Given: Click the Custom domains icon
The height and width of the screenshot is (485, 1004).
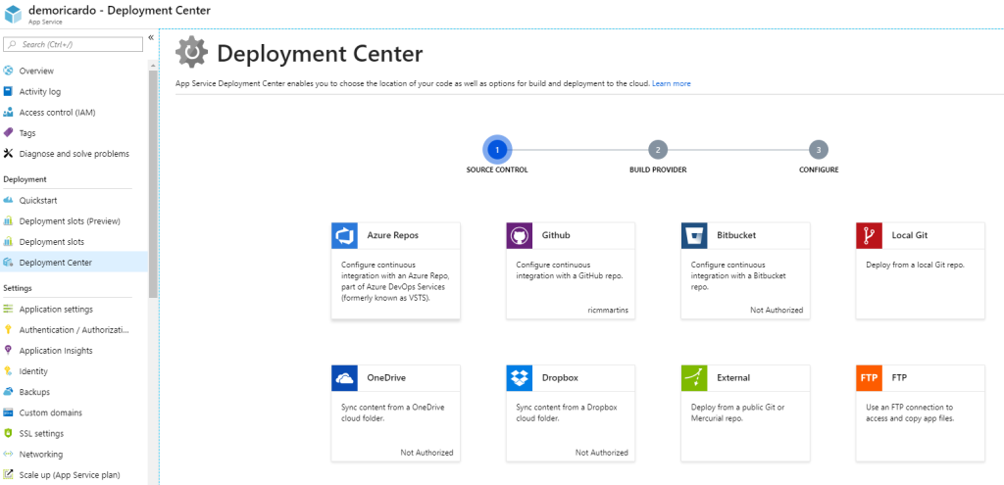Looking at the screenshot, I should click(8, 412).
